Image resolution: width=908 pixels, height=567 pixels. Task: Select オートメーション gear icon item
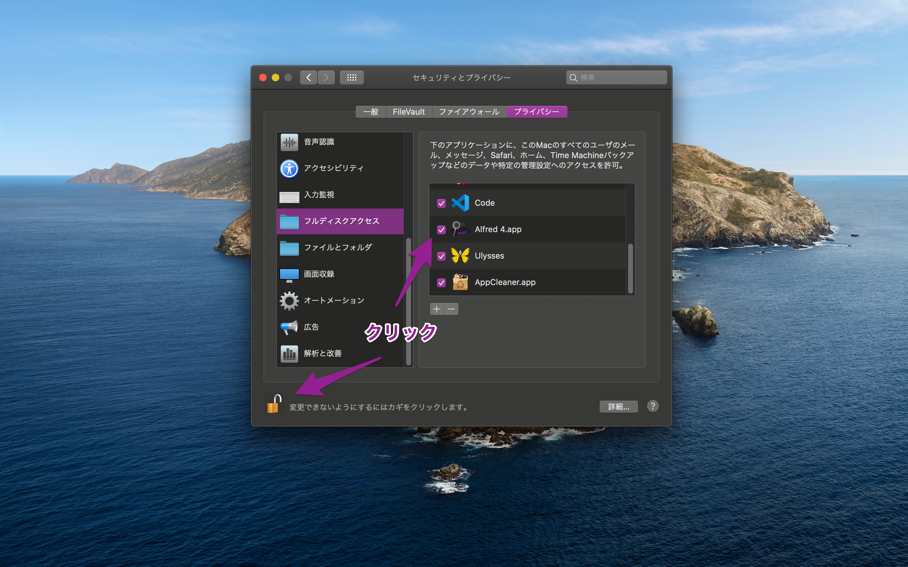click(340, 301)
